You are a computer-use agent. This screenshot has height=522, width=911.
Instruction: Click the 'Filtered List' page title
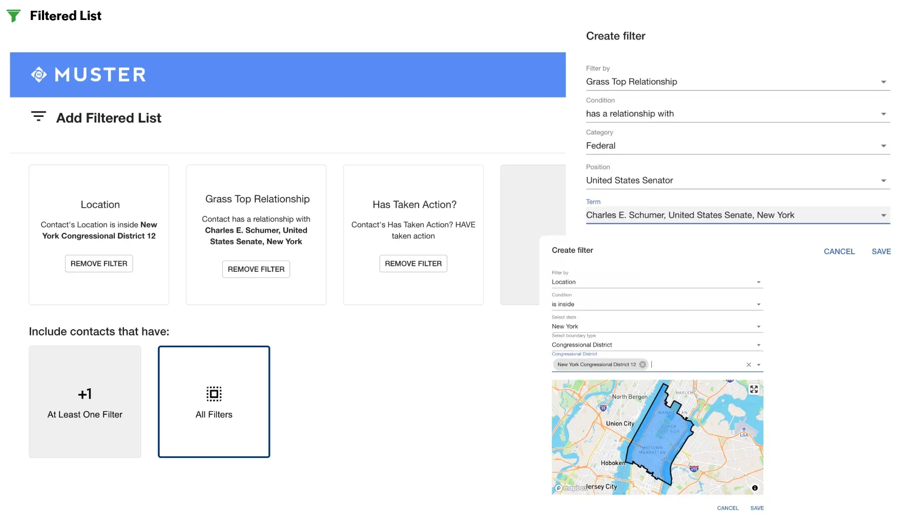[66, 16]
